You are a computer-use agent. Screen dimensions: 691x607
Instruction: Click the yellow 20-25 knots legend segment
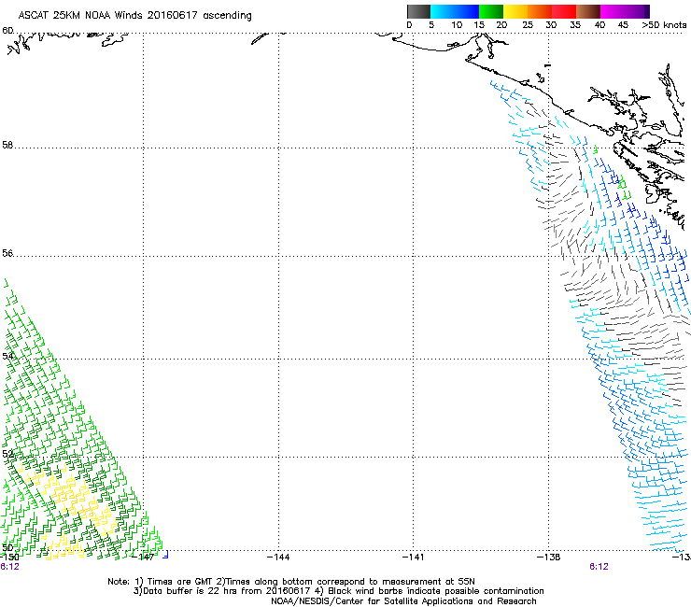point(515,11)
